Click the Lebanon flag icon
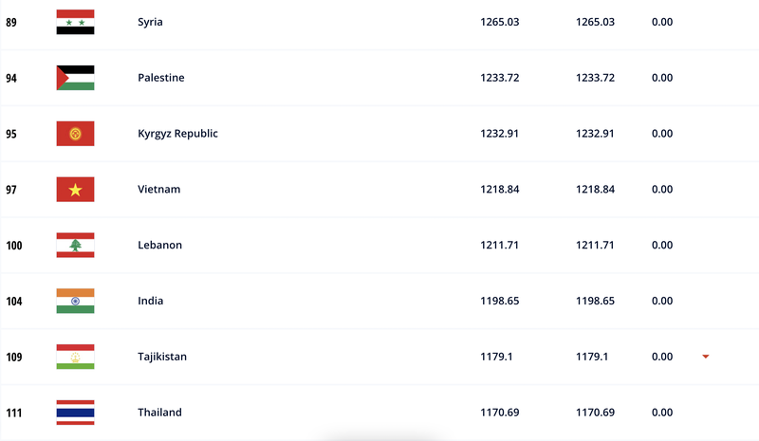This screenshot has height=441, width=759. click(75, 245)
